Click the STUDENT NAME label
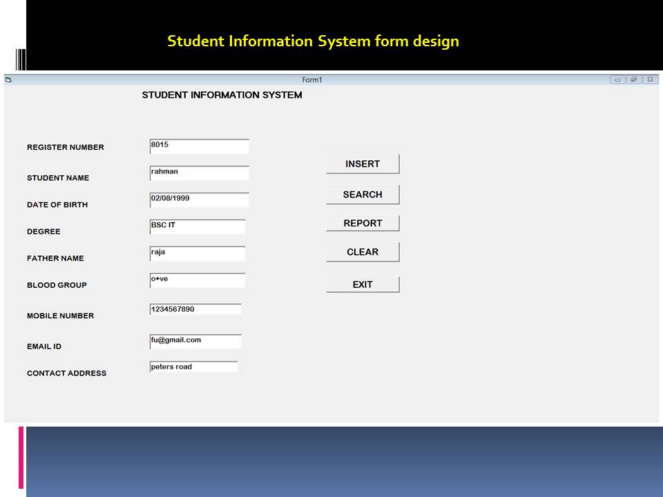The image size is (663, 497). tap(58, 178)
